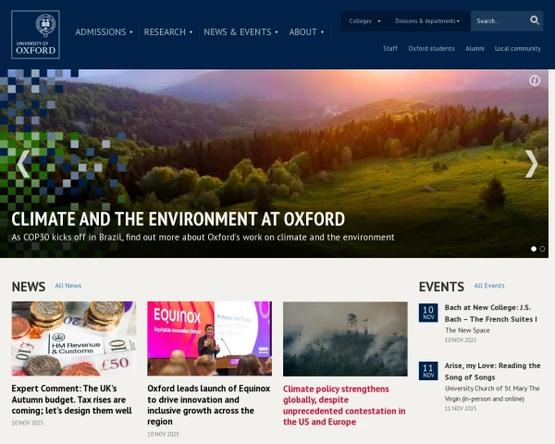555x444 pixels.
Task: Expand the About menu
Action: pos(306,31)
